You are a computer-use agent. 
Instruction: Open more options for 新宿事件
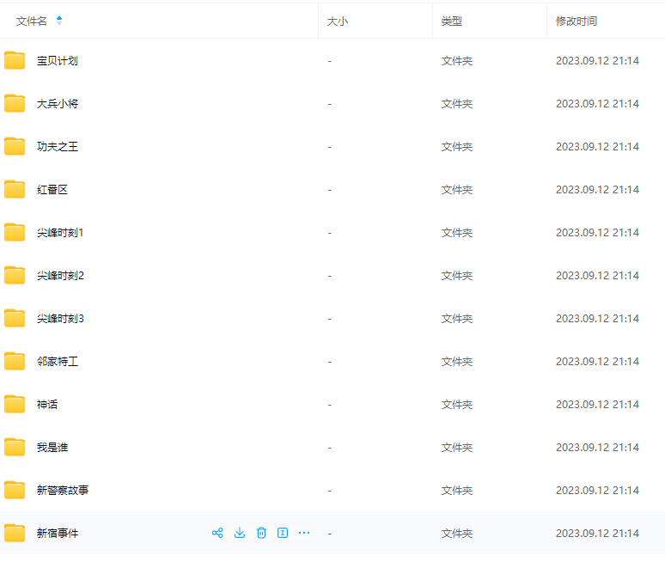(x=304, y=533)
